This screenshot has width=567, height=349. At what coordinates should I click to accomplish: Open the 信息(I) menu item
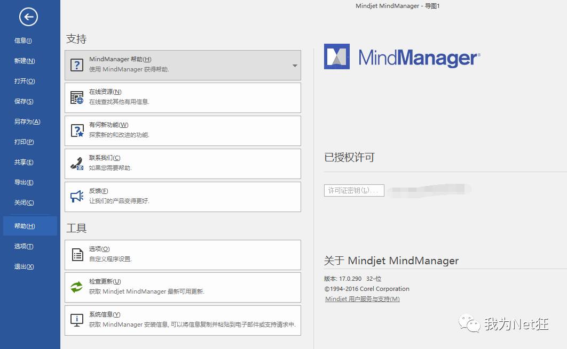tap(23, 41)
